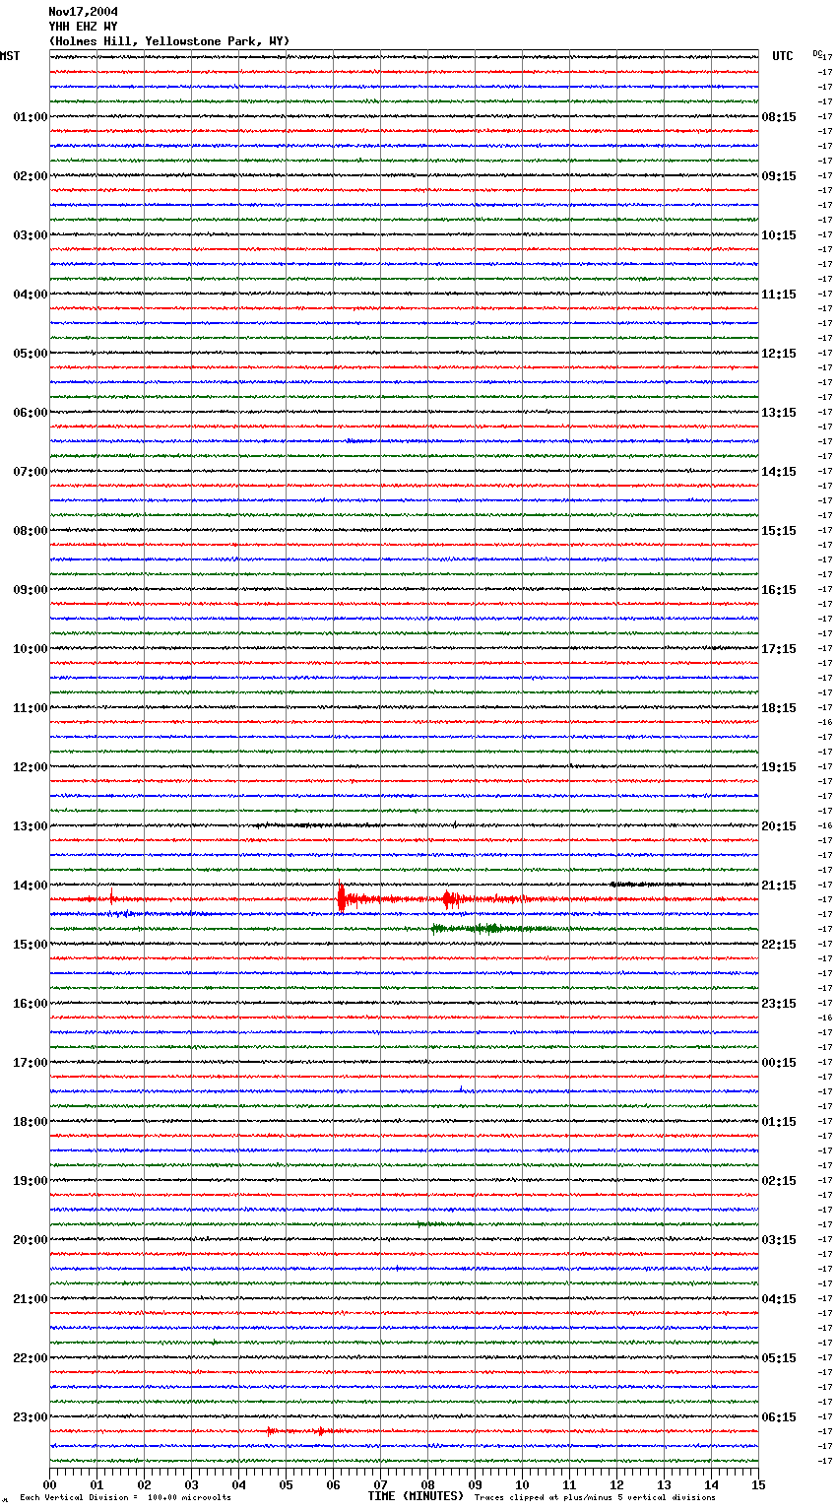Click the 04:15 UTC time label
The width and height of the screenshot is (837, 1511).
tap(779, 1299)
